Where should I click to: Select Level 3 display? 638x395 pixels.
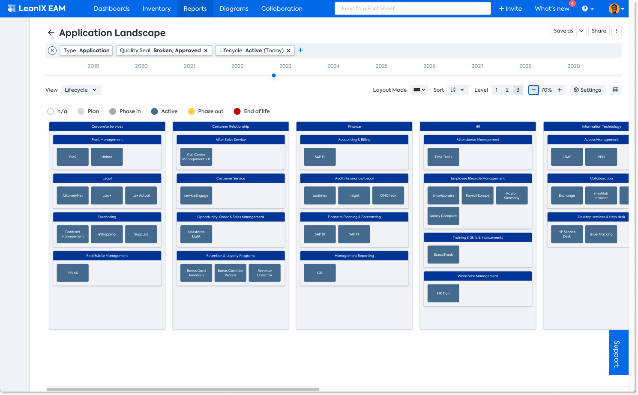click(x=518, y=90)
